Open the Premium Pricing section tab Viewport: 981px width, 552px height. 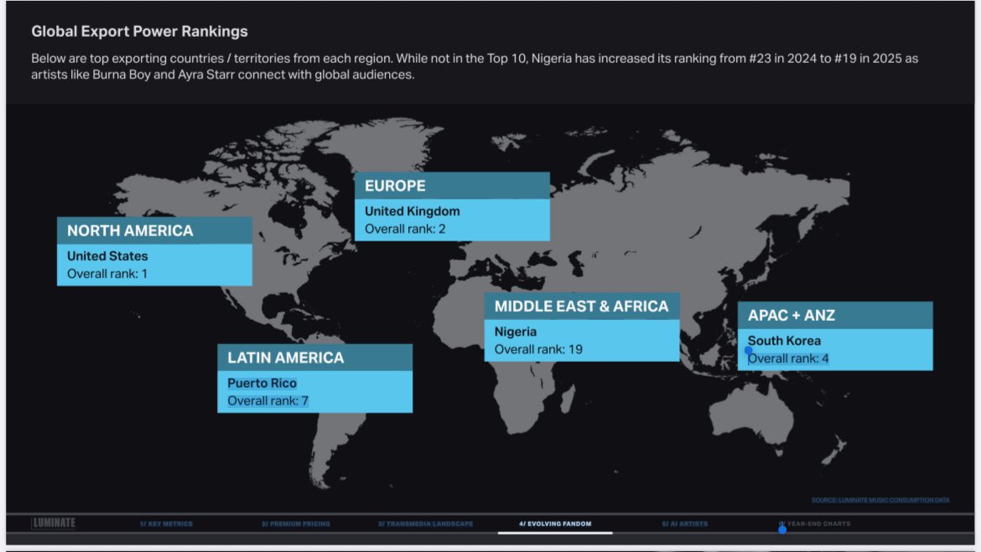point(296,524)
